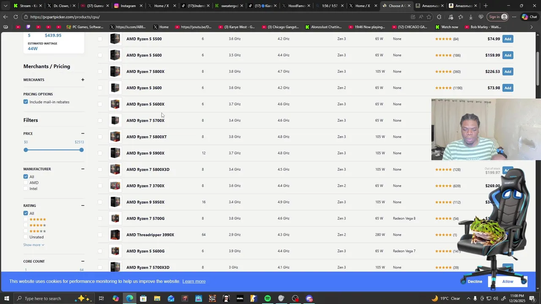Image resolution: width=541 pixels, height=304 pixels.
Task: Click the AMD Threadripper 3990X product image
Action: pyautogui.click(x=115, y=235)
